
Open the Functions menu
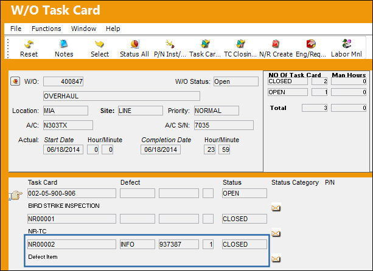[46, 29]
